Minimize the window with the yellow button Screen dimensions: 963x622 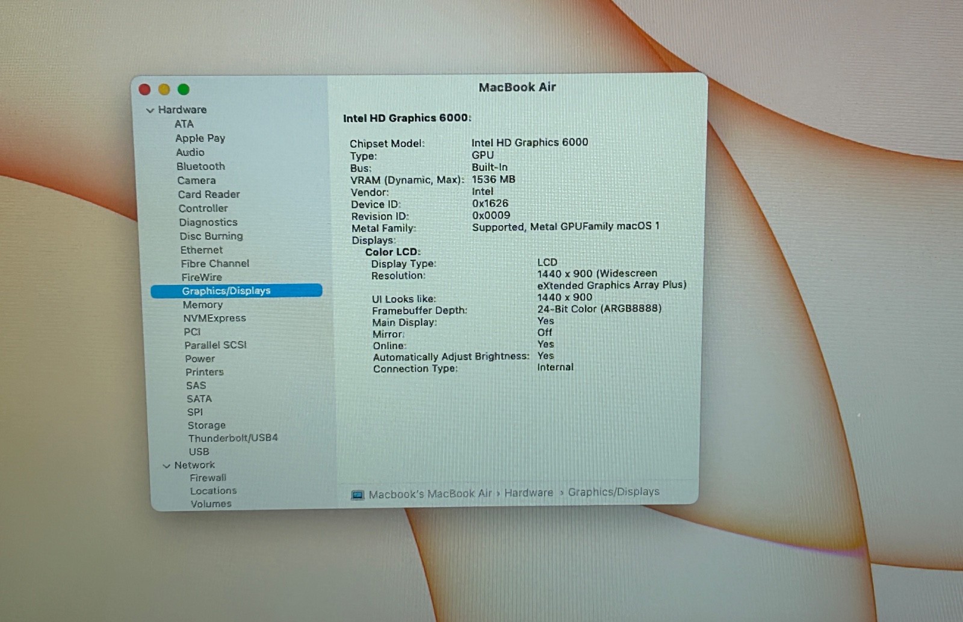[x=164, y=90]
